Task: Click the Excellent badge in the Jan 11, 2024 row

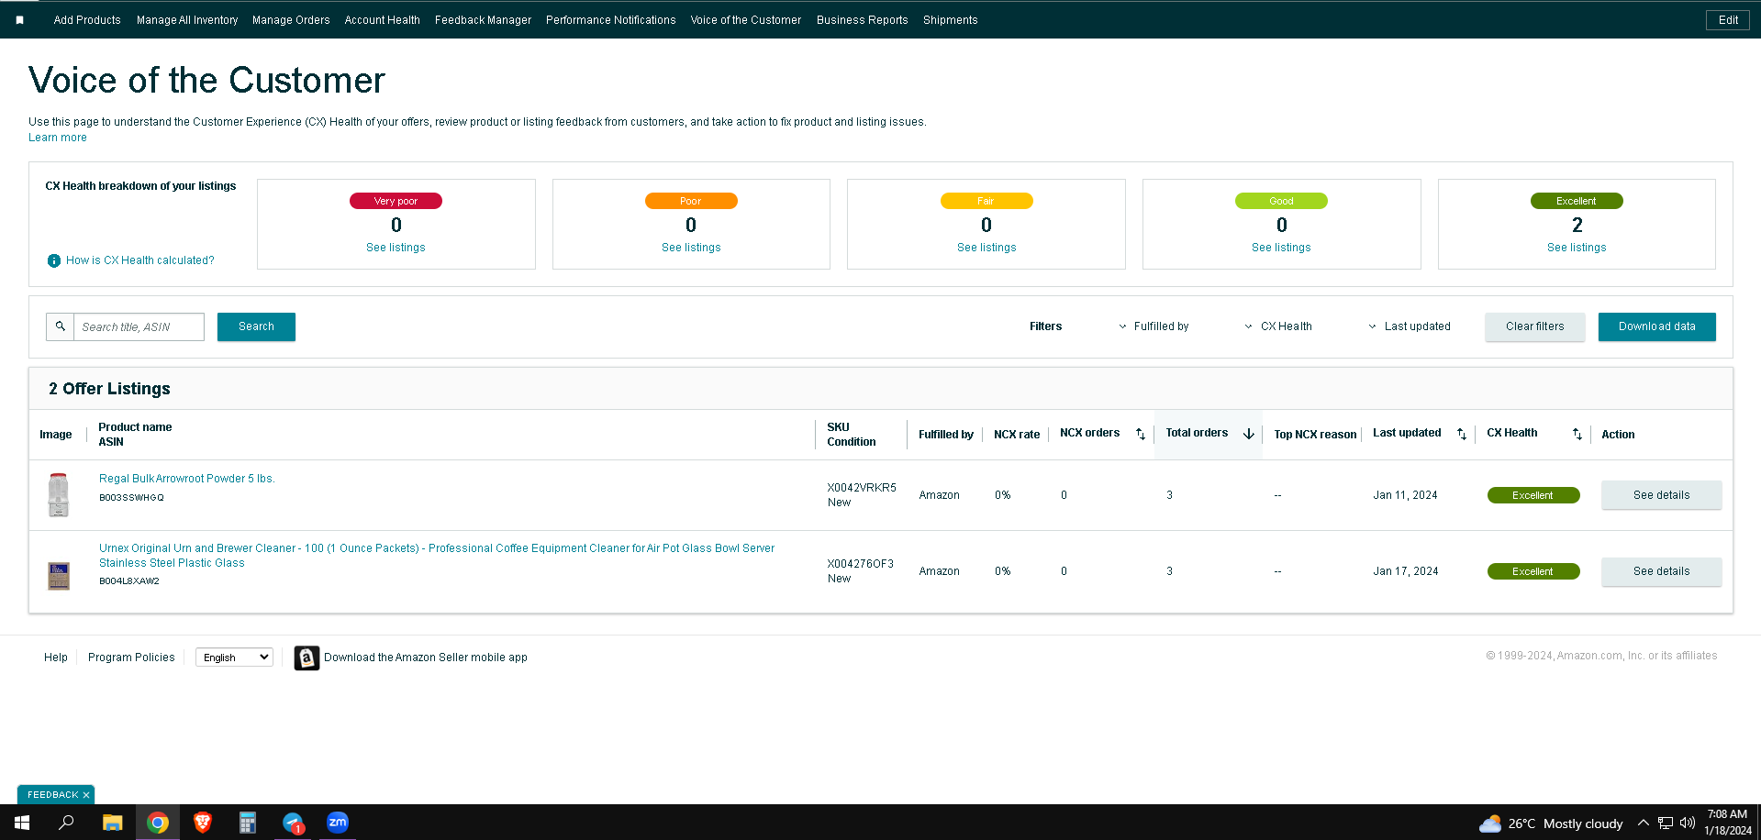Action: point(1533,495)
